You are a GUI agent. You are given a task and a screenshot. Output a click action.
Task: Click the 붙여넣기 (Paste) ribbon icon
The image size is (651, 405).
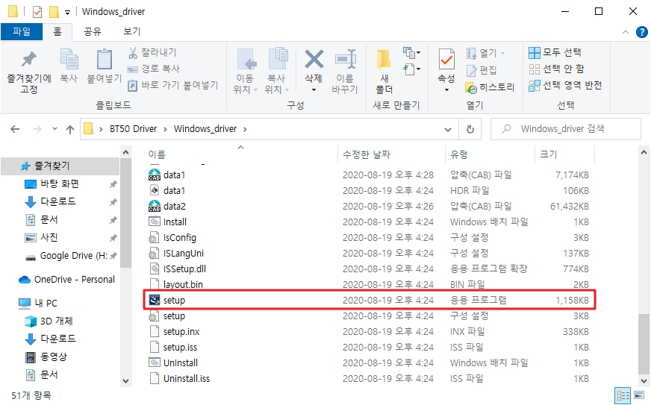click(x=105, y=58)
